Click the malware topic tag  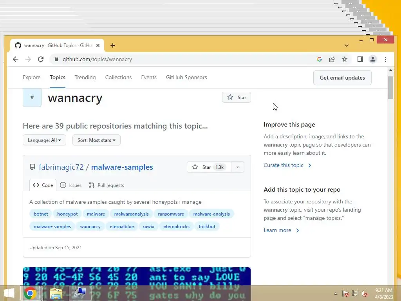pyautogui.click(x=96, y=214)
